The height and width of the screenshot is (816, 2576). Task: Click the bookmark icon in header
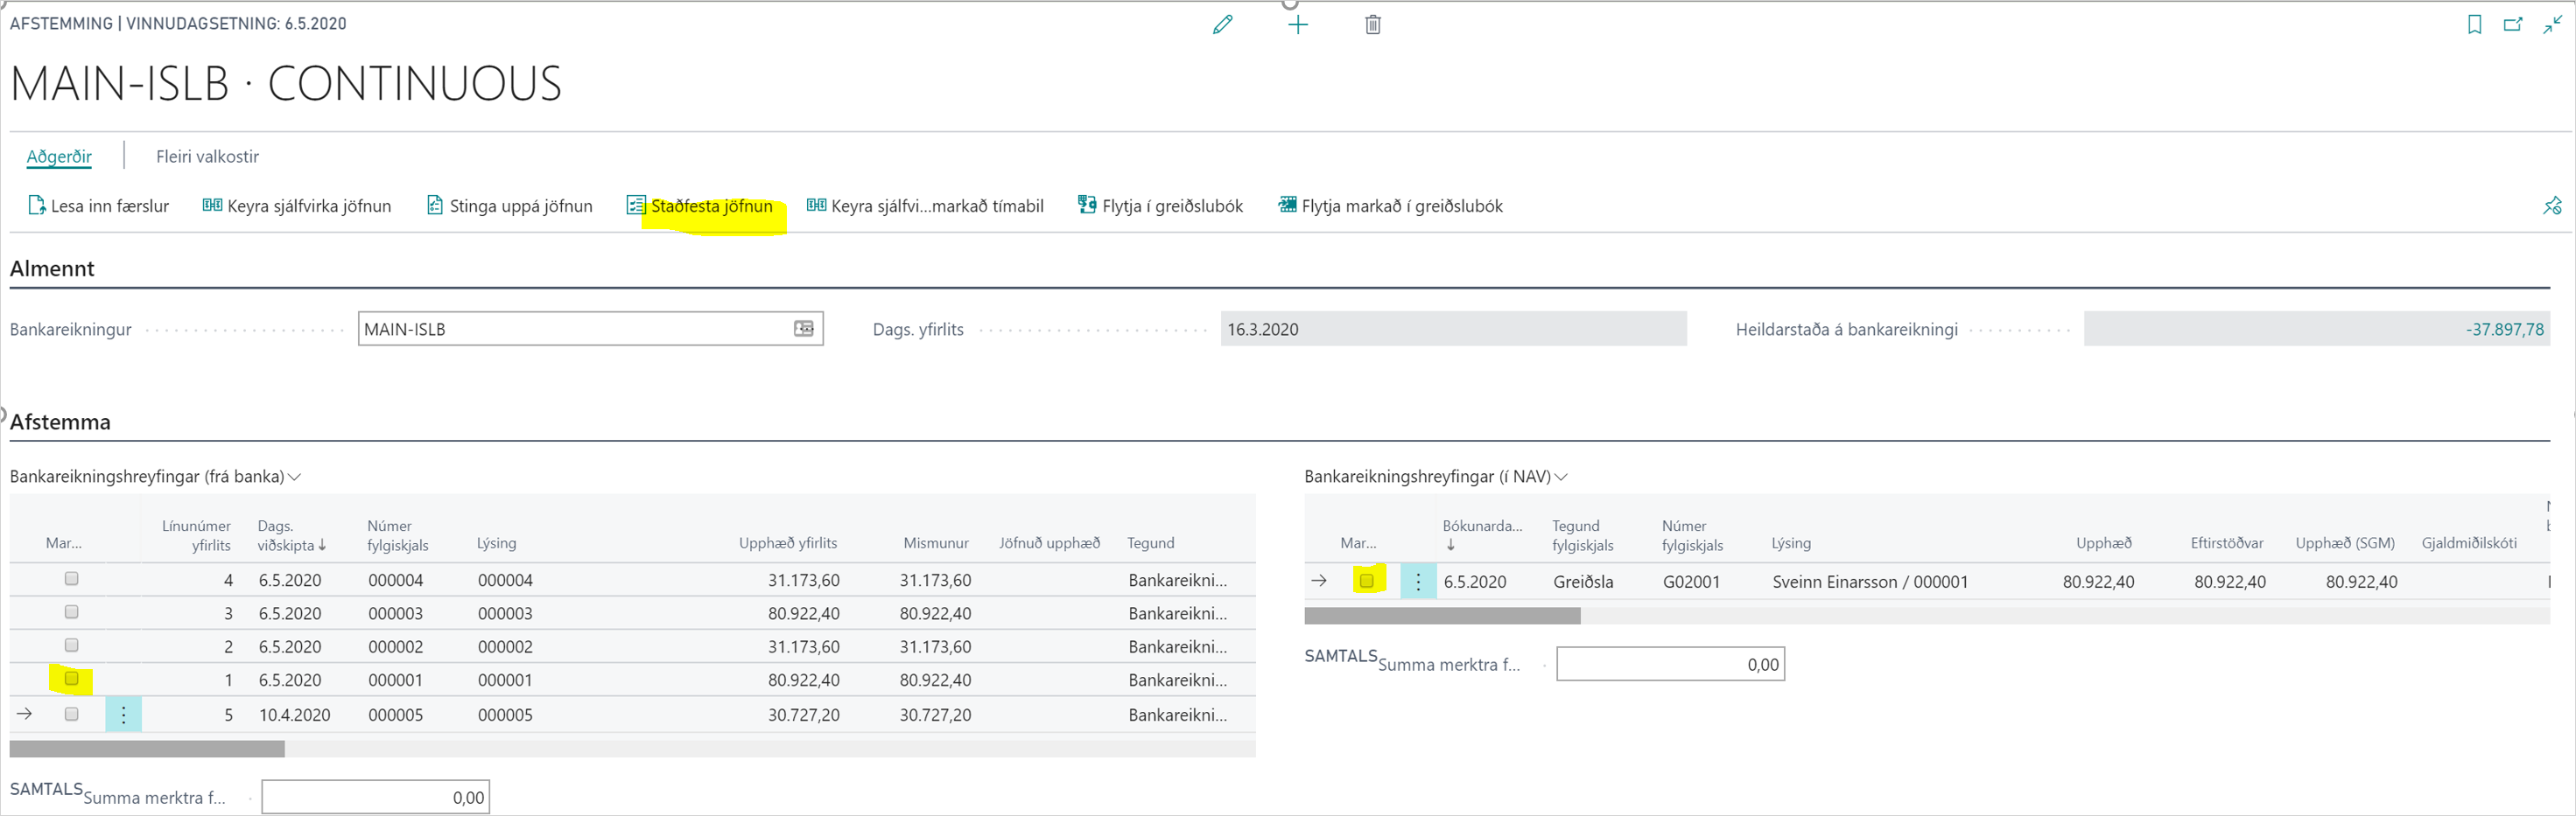pos(2474,25)
